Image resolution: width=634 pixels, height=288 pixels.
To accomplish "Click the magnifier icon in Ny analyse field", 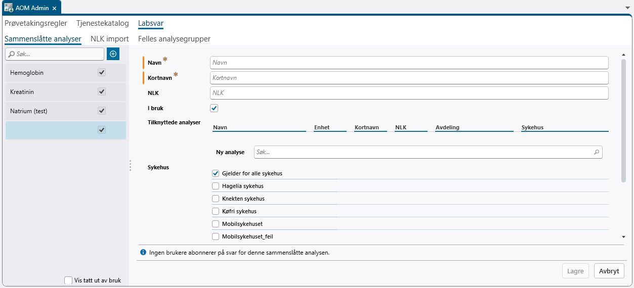I will pyautogui.click(x=596, y=152).
